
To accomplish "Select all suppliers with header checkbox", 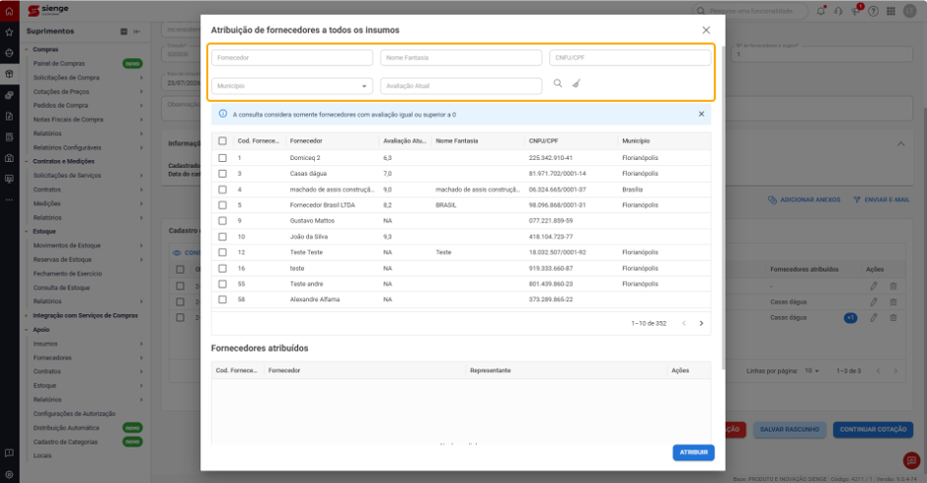I will tap(222, 140).
